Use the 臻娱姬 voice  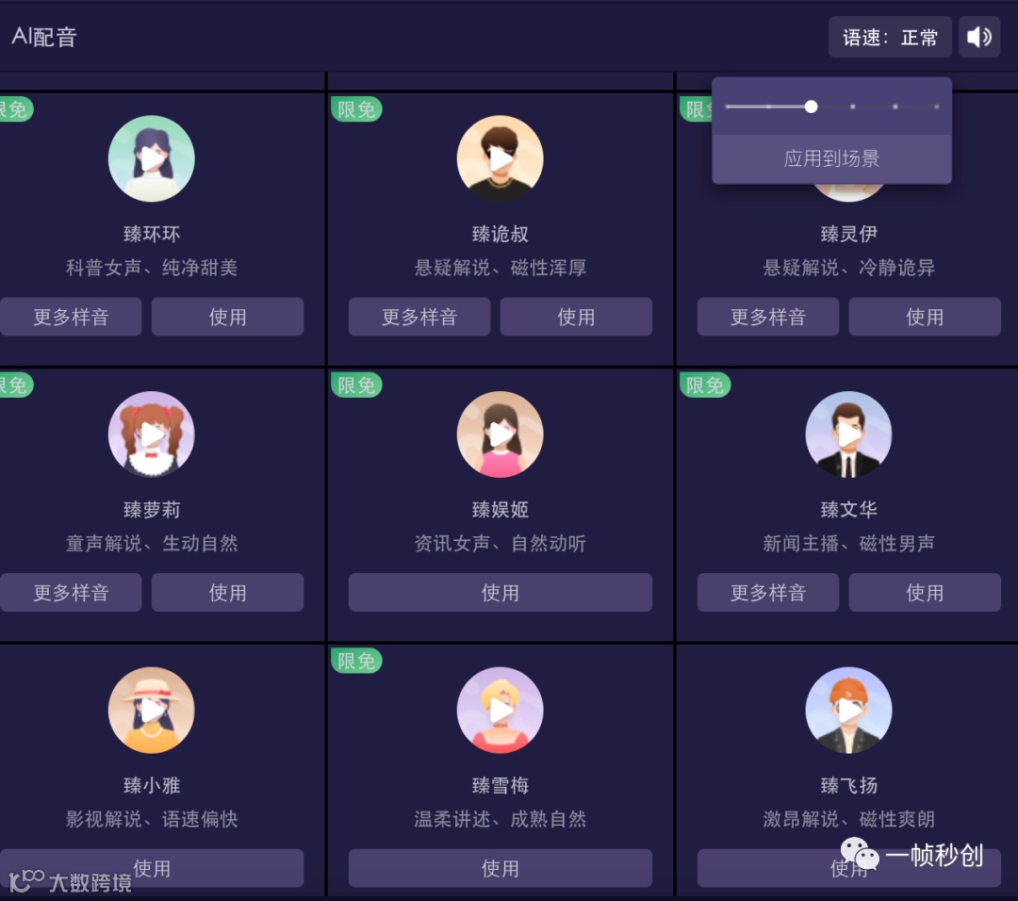pyautogui.click(x=500, y=593)
